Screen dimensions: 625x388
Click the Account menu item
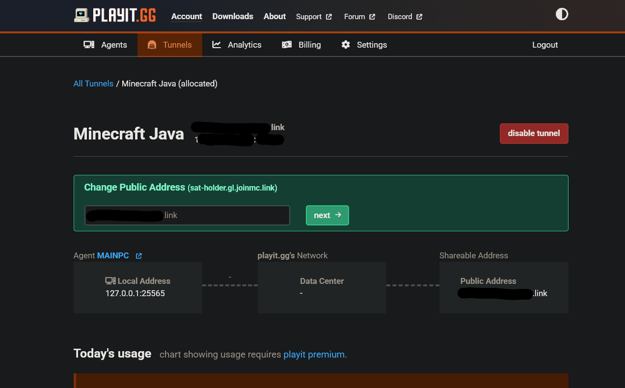[187, 16]
